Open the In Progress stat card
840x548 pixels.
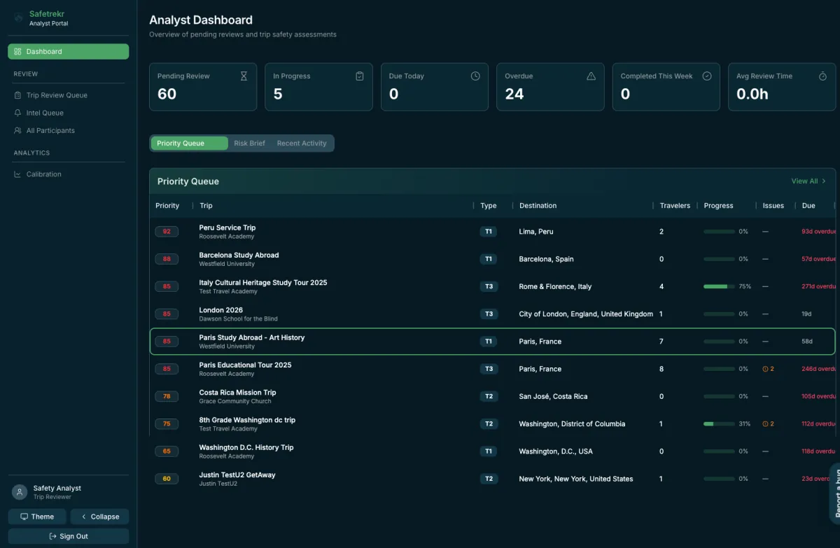pos(318,87)
